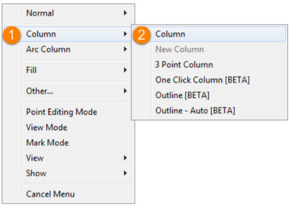Expand the Fill submenu arrow
The image size is (293, 207).
point(125,70)
